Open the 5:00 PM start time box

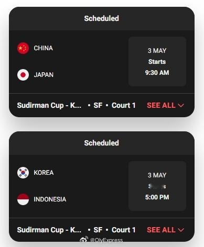tap(157, 186)
